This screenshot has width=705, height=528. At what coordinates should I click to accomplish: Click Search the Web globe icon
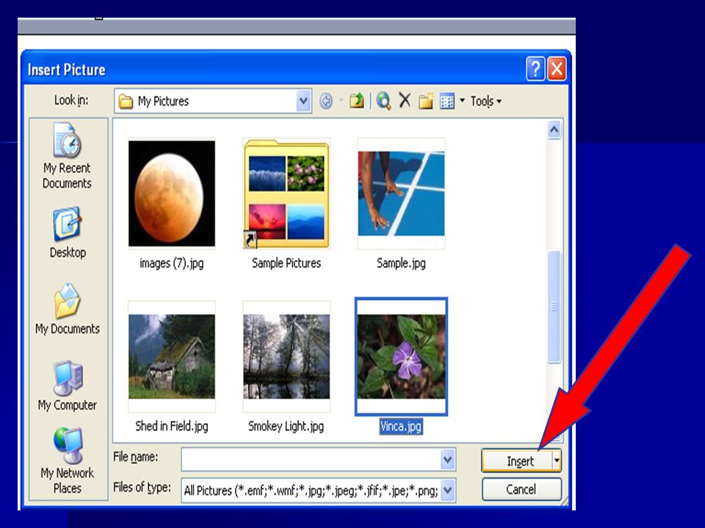coord(383,101)
